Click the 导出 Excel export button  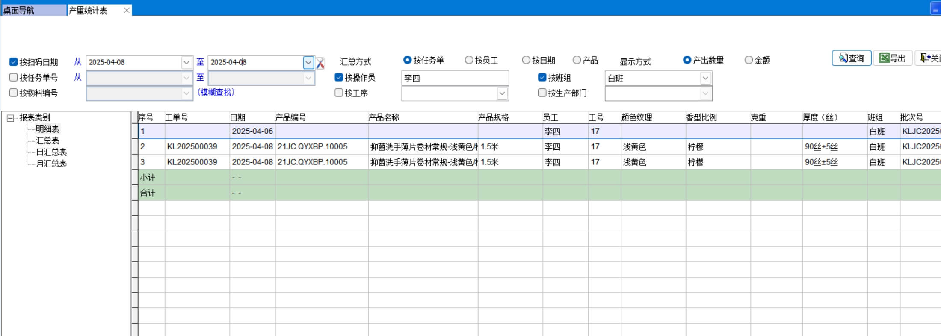[893, 58]
